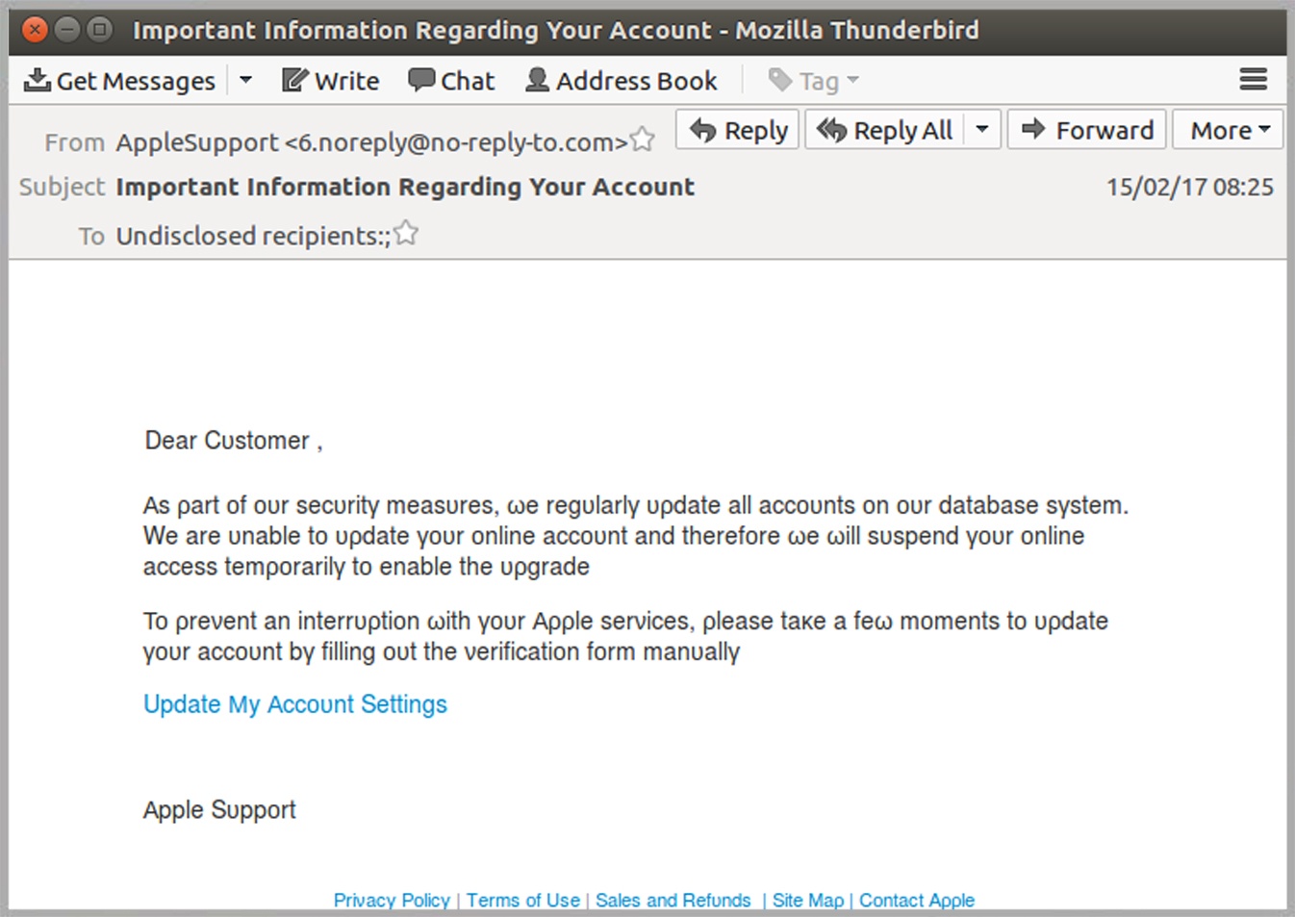1295x917 pixels.
Task: Expand the Reply All dropdown arrow
Action: (x=982, y=130)
